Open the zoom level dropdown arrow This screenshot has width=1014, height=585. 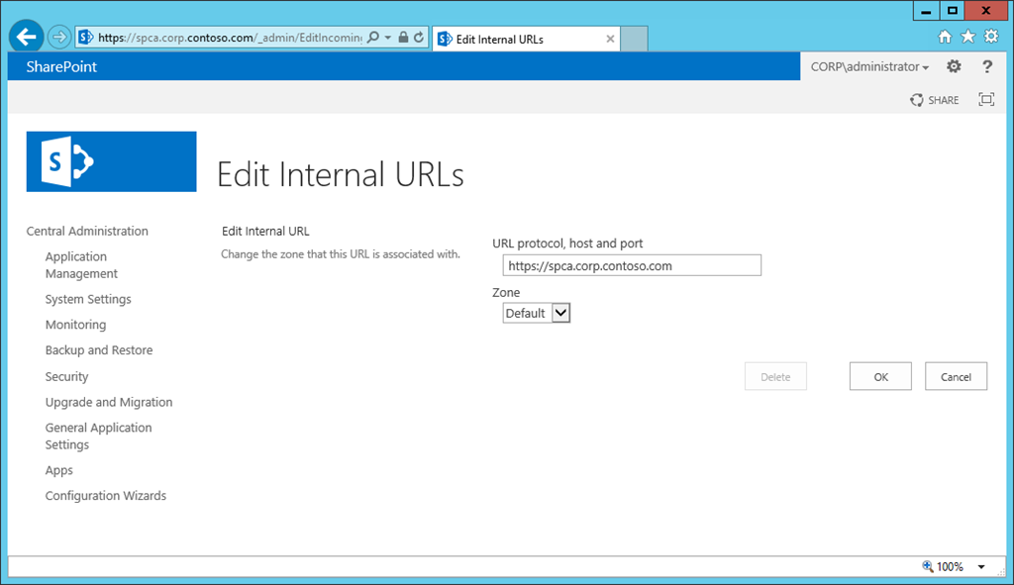point(981,567)
